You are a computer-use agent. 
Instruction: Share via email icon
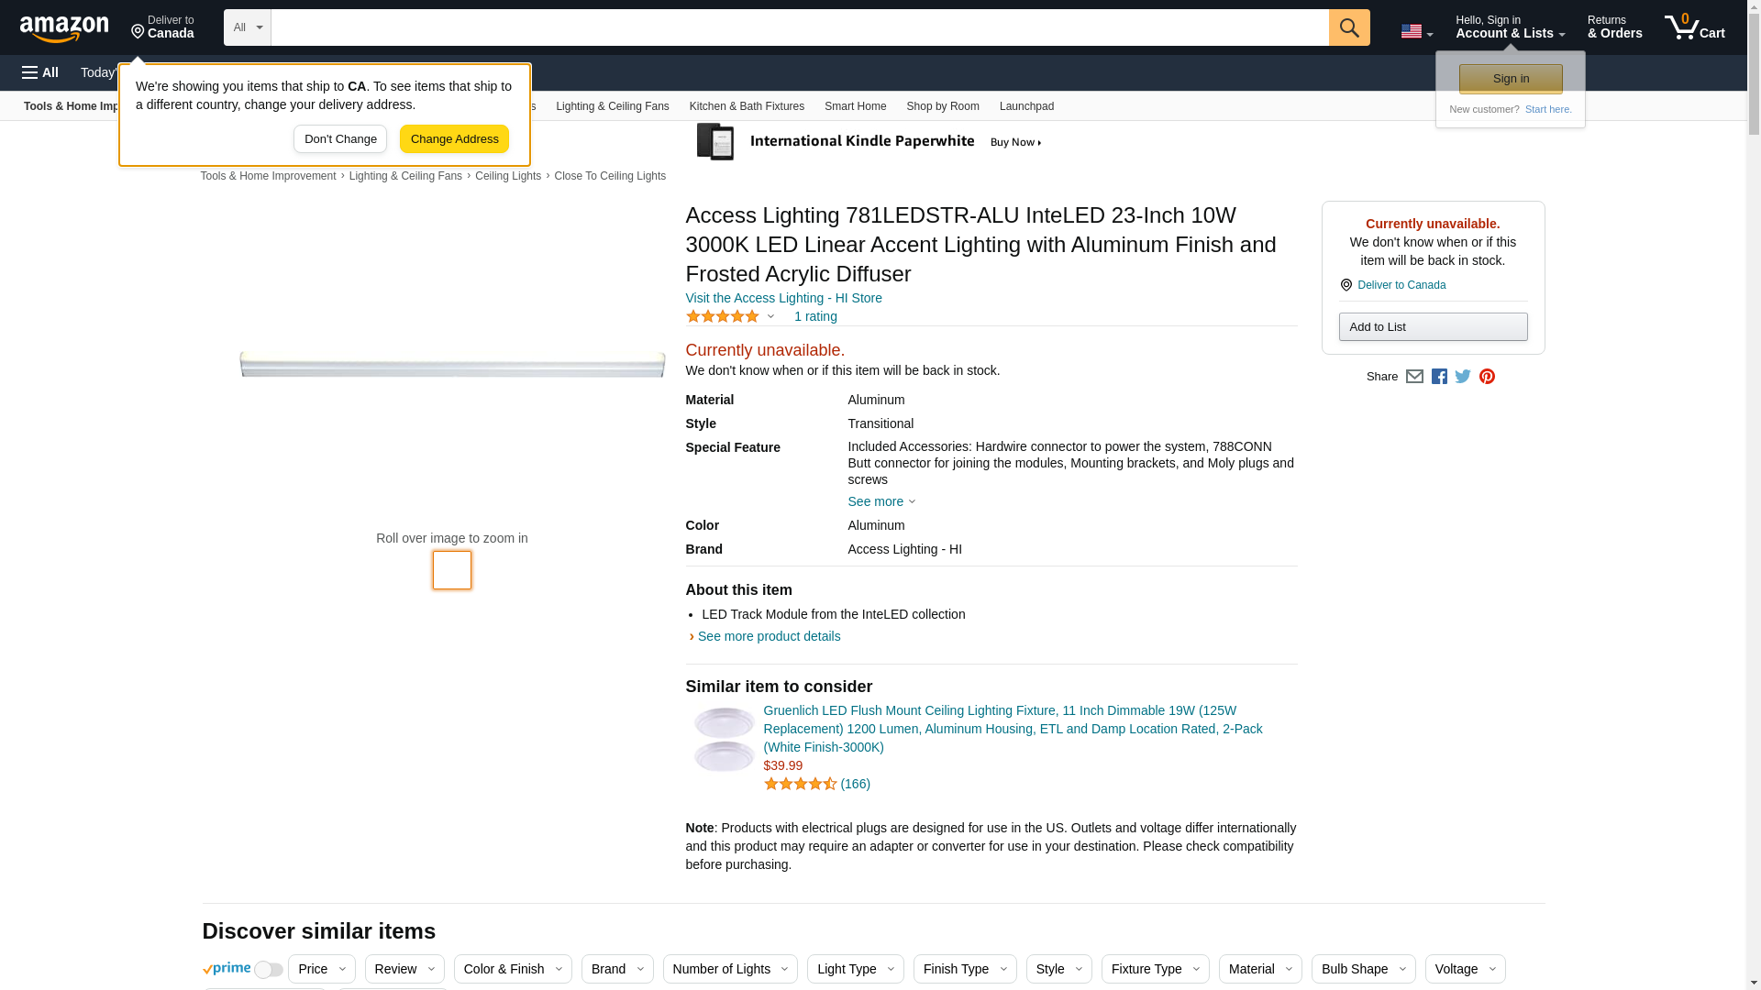click(x=1414, y=377)
